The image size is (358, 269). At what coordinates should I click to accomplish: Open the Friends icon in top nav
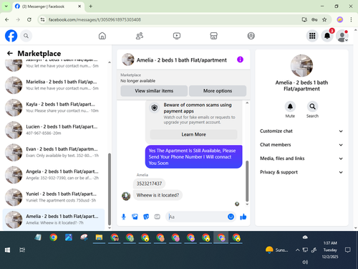click(x=140, y=36)
